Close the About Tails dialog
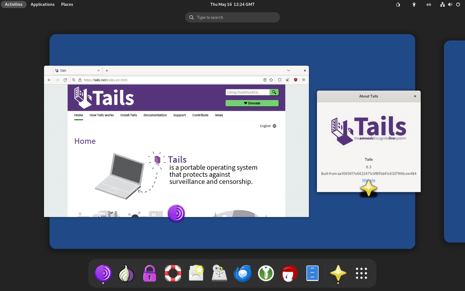The image size is (465, 291). [415, 96]
